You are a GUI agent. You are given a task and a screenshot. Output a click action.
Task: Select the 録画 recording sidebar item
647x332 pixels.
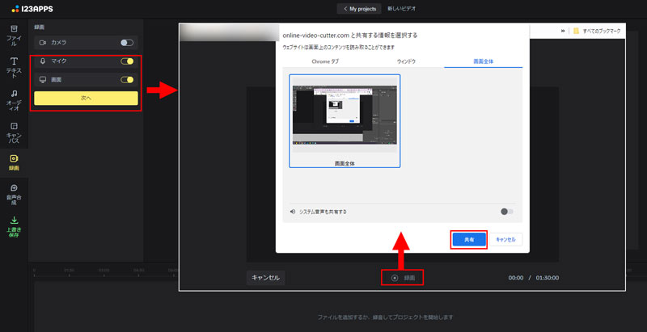pos(14,163)
